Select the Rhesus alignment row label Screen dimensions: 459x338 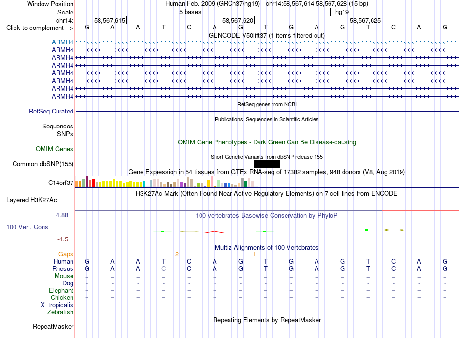63,268
